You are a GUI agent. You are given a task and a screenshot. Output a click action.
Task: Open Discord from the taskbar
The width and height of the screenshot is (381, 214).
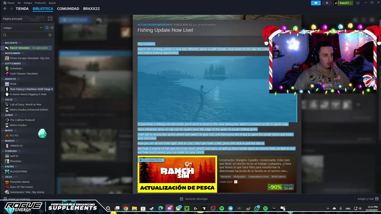[x=169, y=208]
